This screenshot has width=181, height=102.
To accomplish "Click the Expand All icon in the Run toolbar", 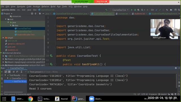I will point(21,72).
